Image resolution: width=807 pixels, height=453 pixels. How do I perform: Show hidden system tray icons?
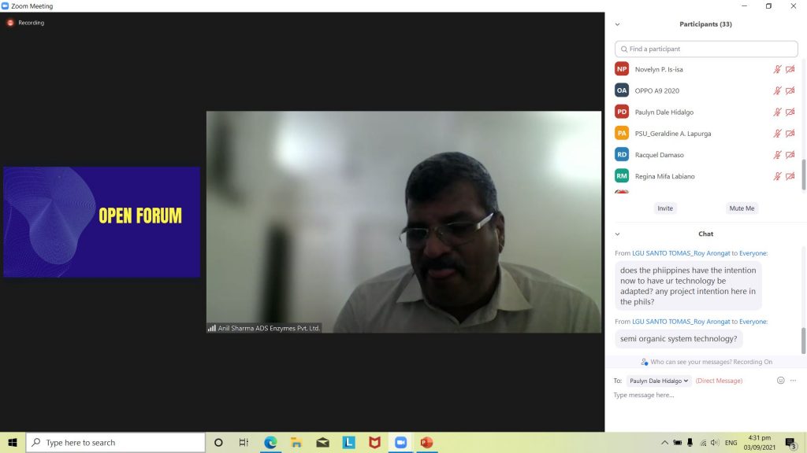[664, 443]
